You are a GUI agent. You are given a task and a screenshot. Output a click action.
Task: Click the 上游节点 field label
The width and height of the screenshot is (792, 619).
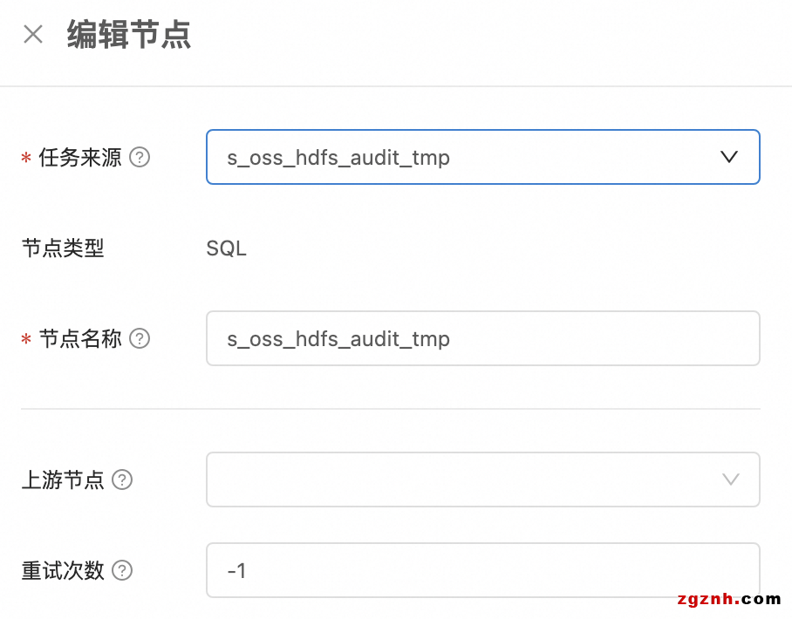[63, 480]
